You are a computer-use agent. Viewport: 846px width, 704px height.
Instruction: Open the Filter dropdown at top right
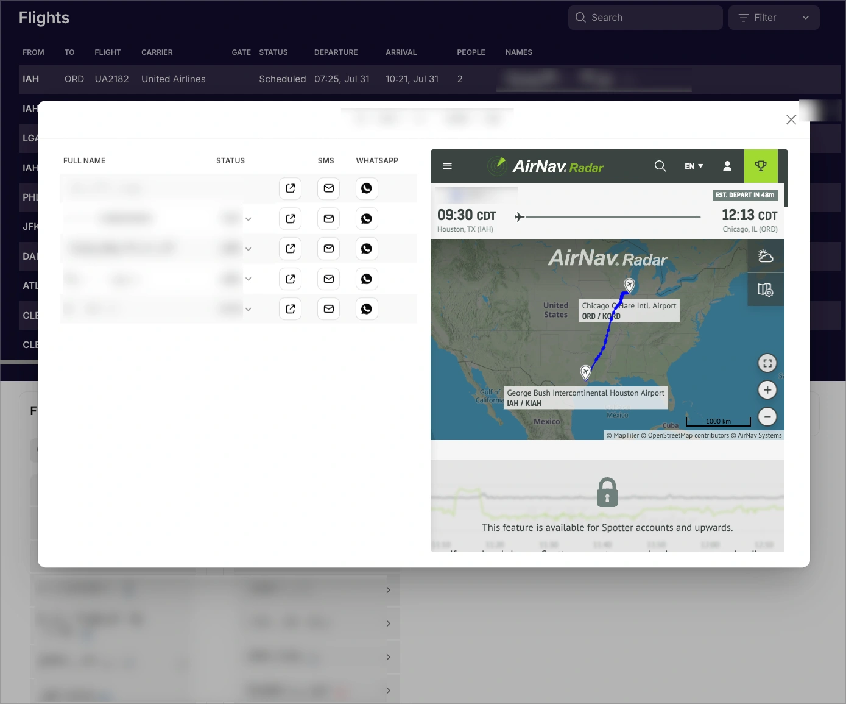click(774, 17)
